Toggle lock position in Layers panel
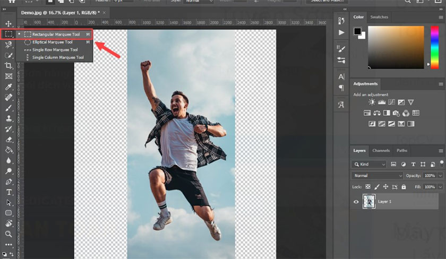 point(385,186)
